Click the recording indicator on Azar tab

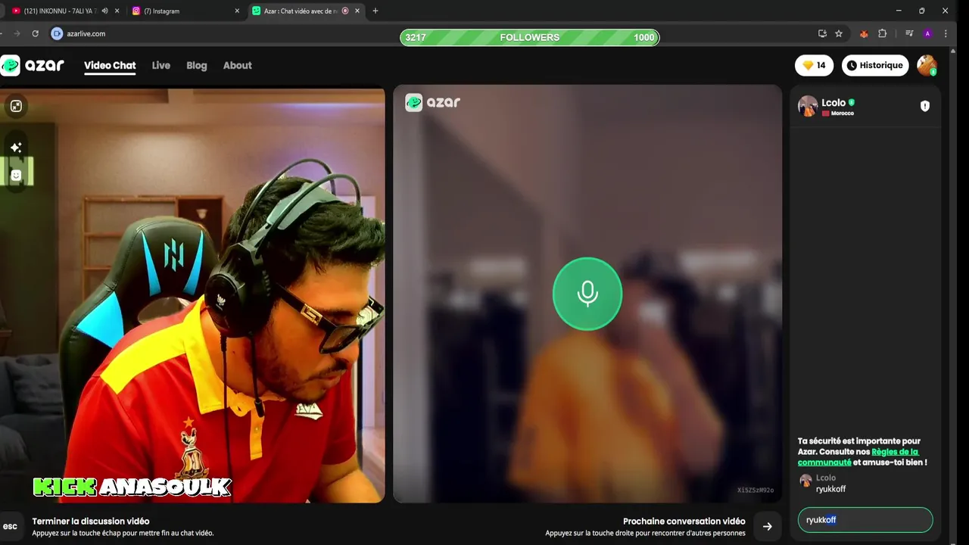[345, 11]
